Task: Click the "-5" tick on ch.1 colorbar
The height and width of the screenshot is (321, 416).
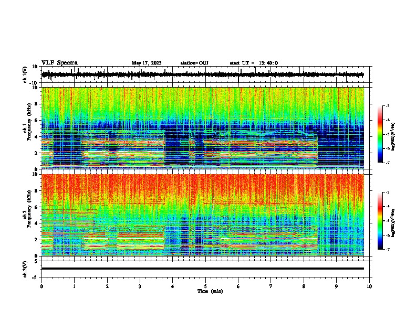Action: point(387,134)
